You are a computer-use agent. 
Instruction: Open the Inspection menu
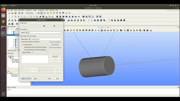[41, 10]
